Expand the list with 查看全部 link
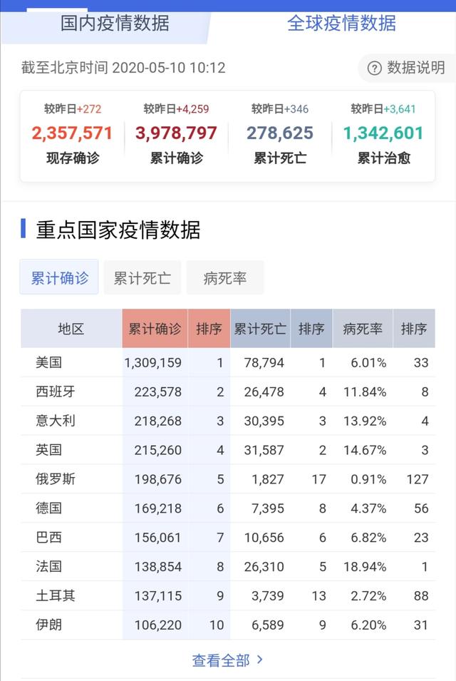The height and width of the screenshot is (681, 456). point(221,660)
